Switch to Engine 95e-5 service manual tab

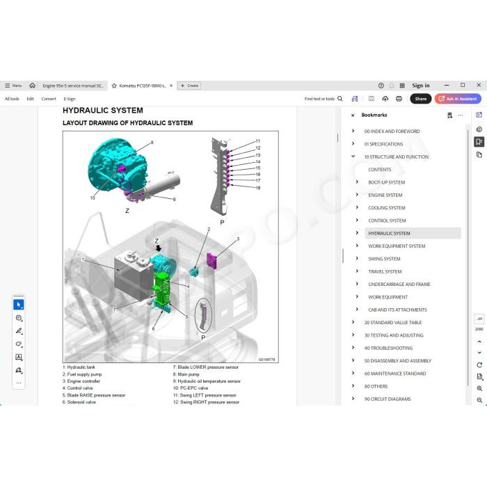point(73,86)
